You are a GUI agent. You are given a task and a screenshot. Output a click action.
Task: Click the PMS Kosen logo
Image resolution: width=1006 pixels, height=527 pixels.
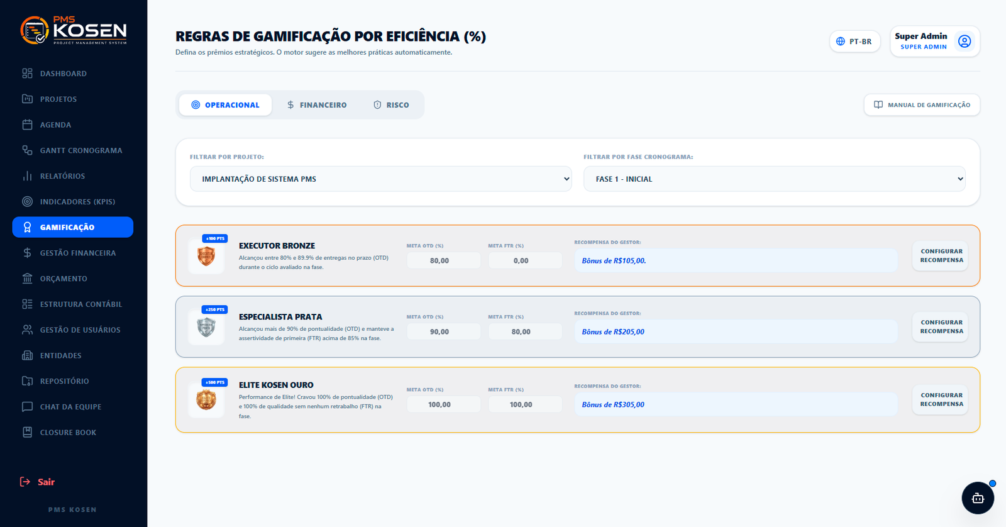click(x=74, y=30)
